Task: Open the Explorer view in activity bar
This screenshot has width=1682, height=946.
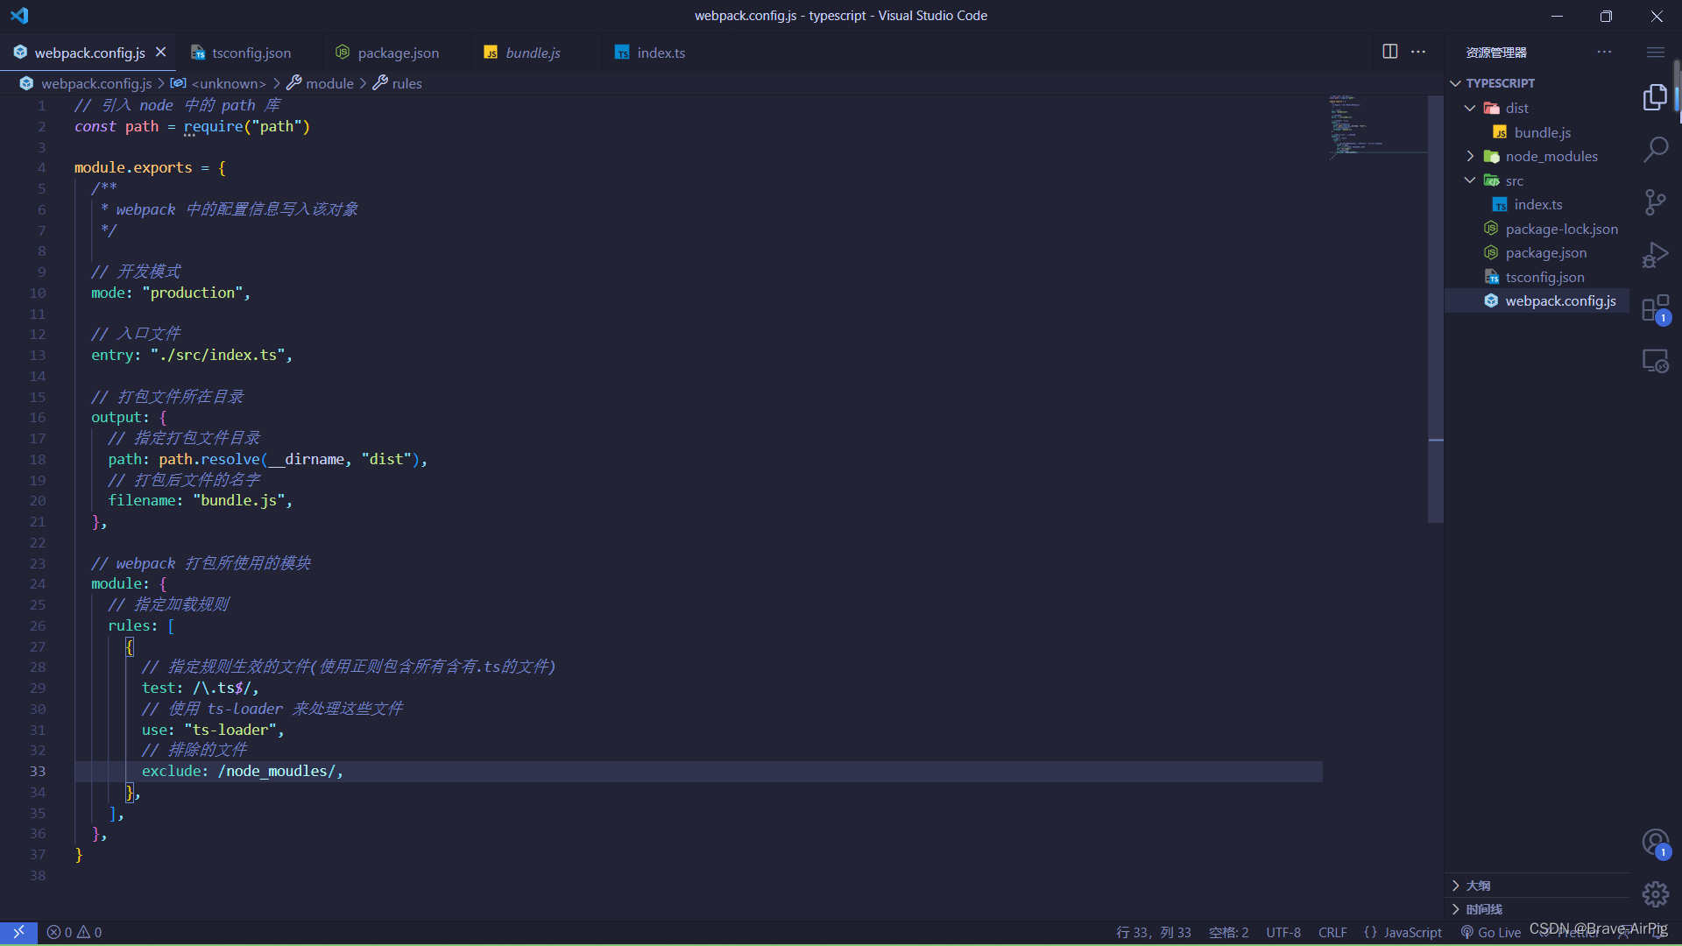Action: 1655,97
